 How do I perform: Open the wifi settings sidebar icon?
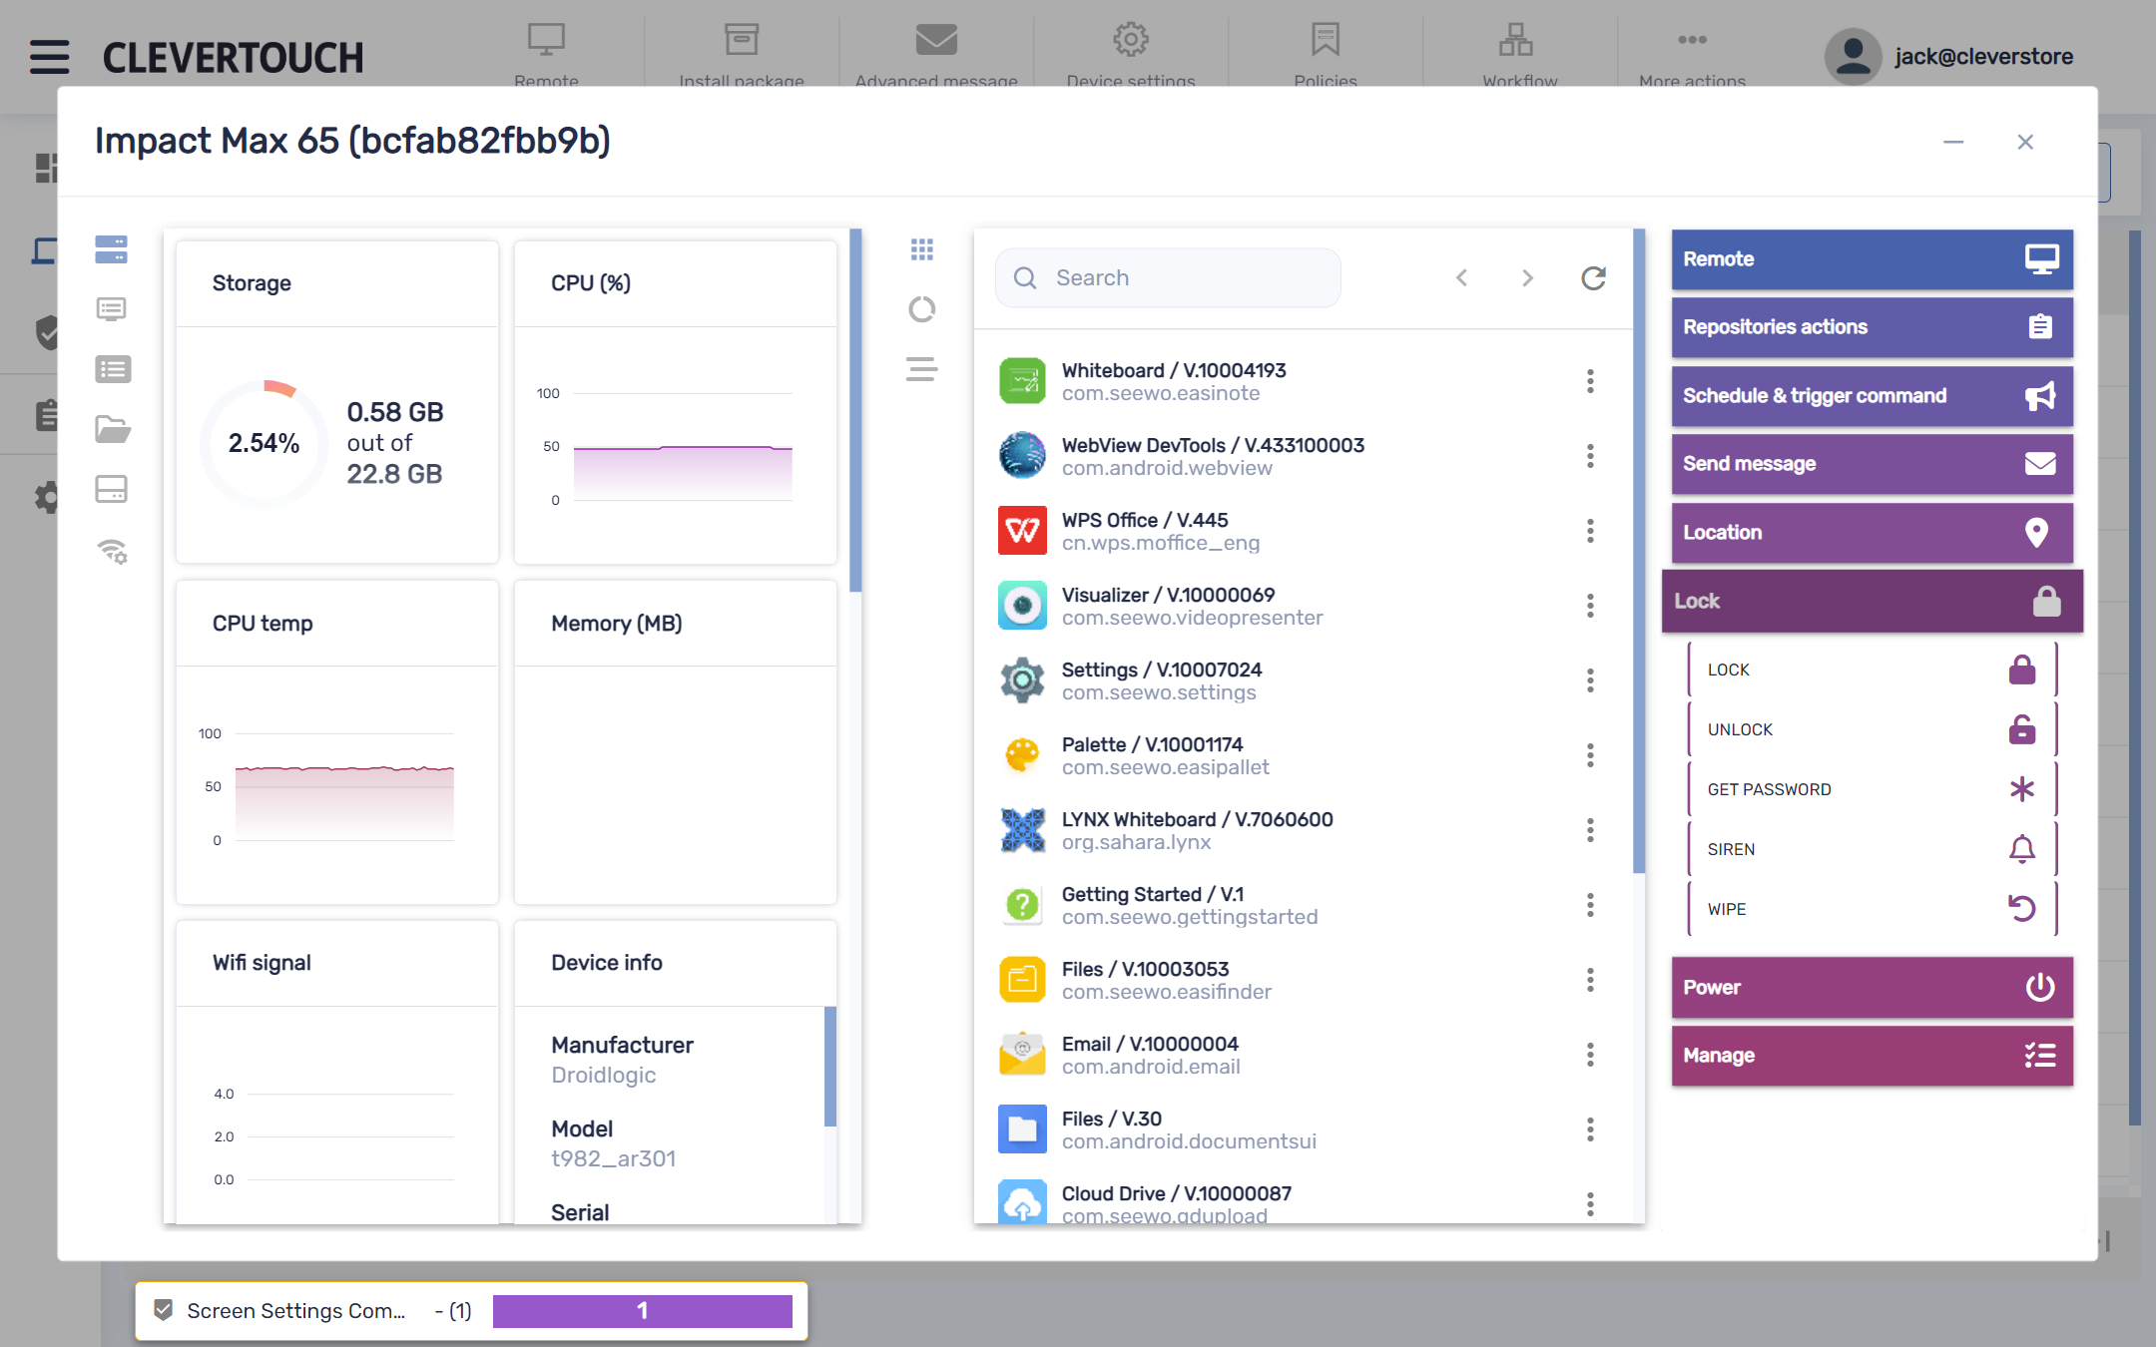click(113, 551)
